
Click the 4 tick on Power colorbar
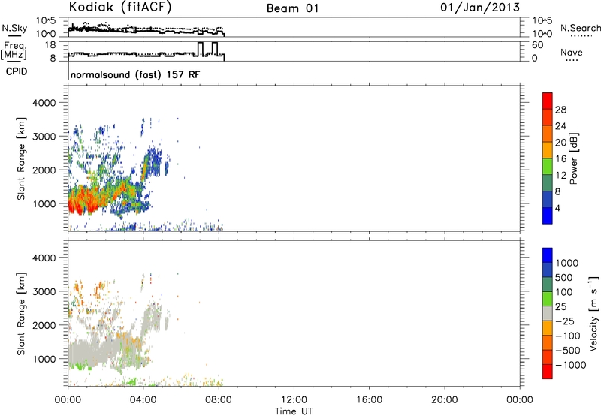(x=558, y=208)
